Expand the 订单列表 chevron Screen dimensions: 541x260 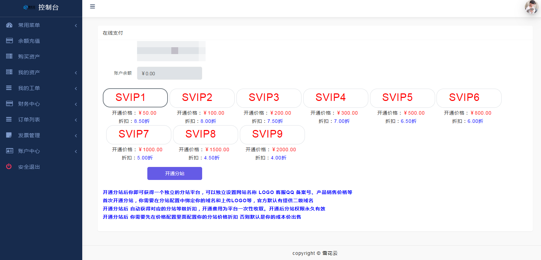[76, 120]
